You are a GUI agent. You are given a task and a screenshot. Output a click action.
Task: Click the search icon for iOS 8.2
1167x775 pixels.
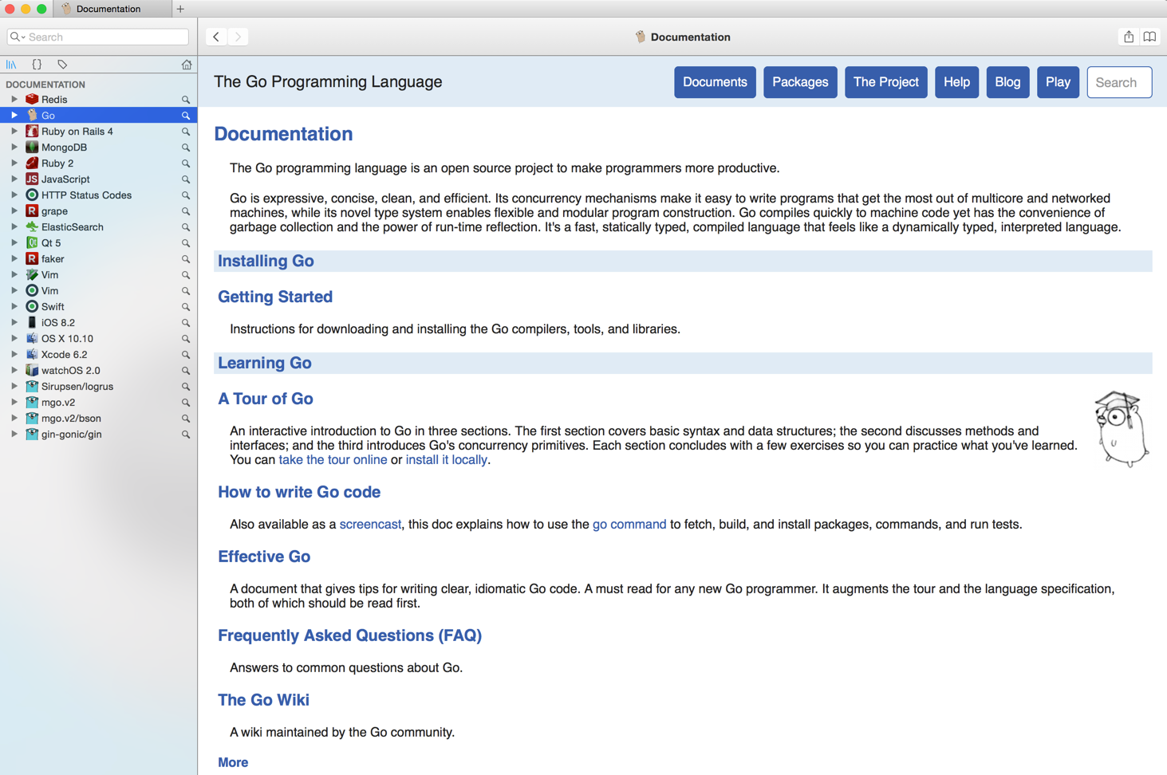pyautogui.click(x=186, y=323)
